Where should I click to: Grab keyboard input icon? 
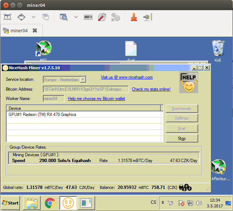[88, 17]
